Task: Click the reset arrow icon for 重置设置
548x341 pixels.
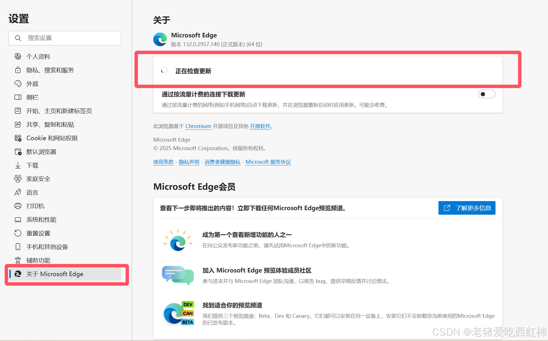Action: 18,233
